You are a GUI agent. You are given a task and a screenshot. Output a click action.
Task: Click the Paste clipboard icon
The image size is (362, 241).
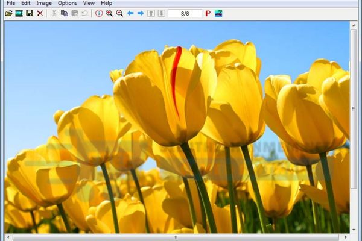[75, 13]
